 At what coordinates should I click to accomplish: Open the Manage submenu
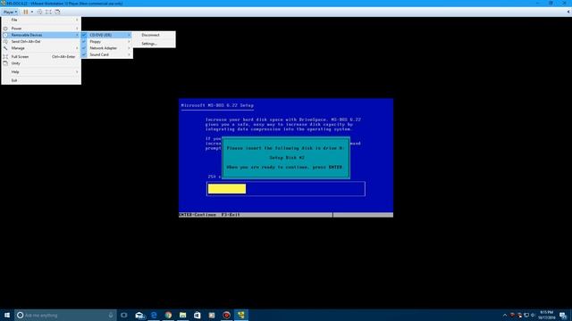point(41,48)
